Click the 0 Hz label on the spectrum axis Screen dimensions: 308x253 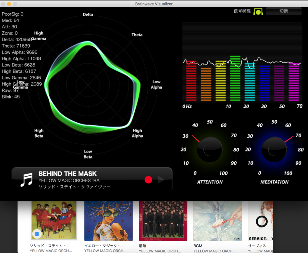[x=187, y=106]
